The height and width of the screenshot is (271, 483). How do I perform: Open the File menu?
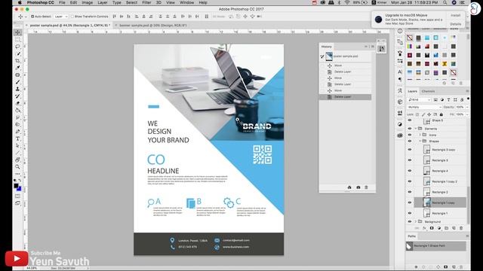(x=62, y=2)
